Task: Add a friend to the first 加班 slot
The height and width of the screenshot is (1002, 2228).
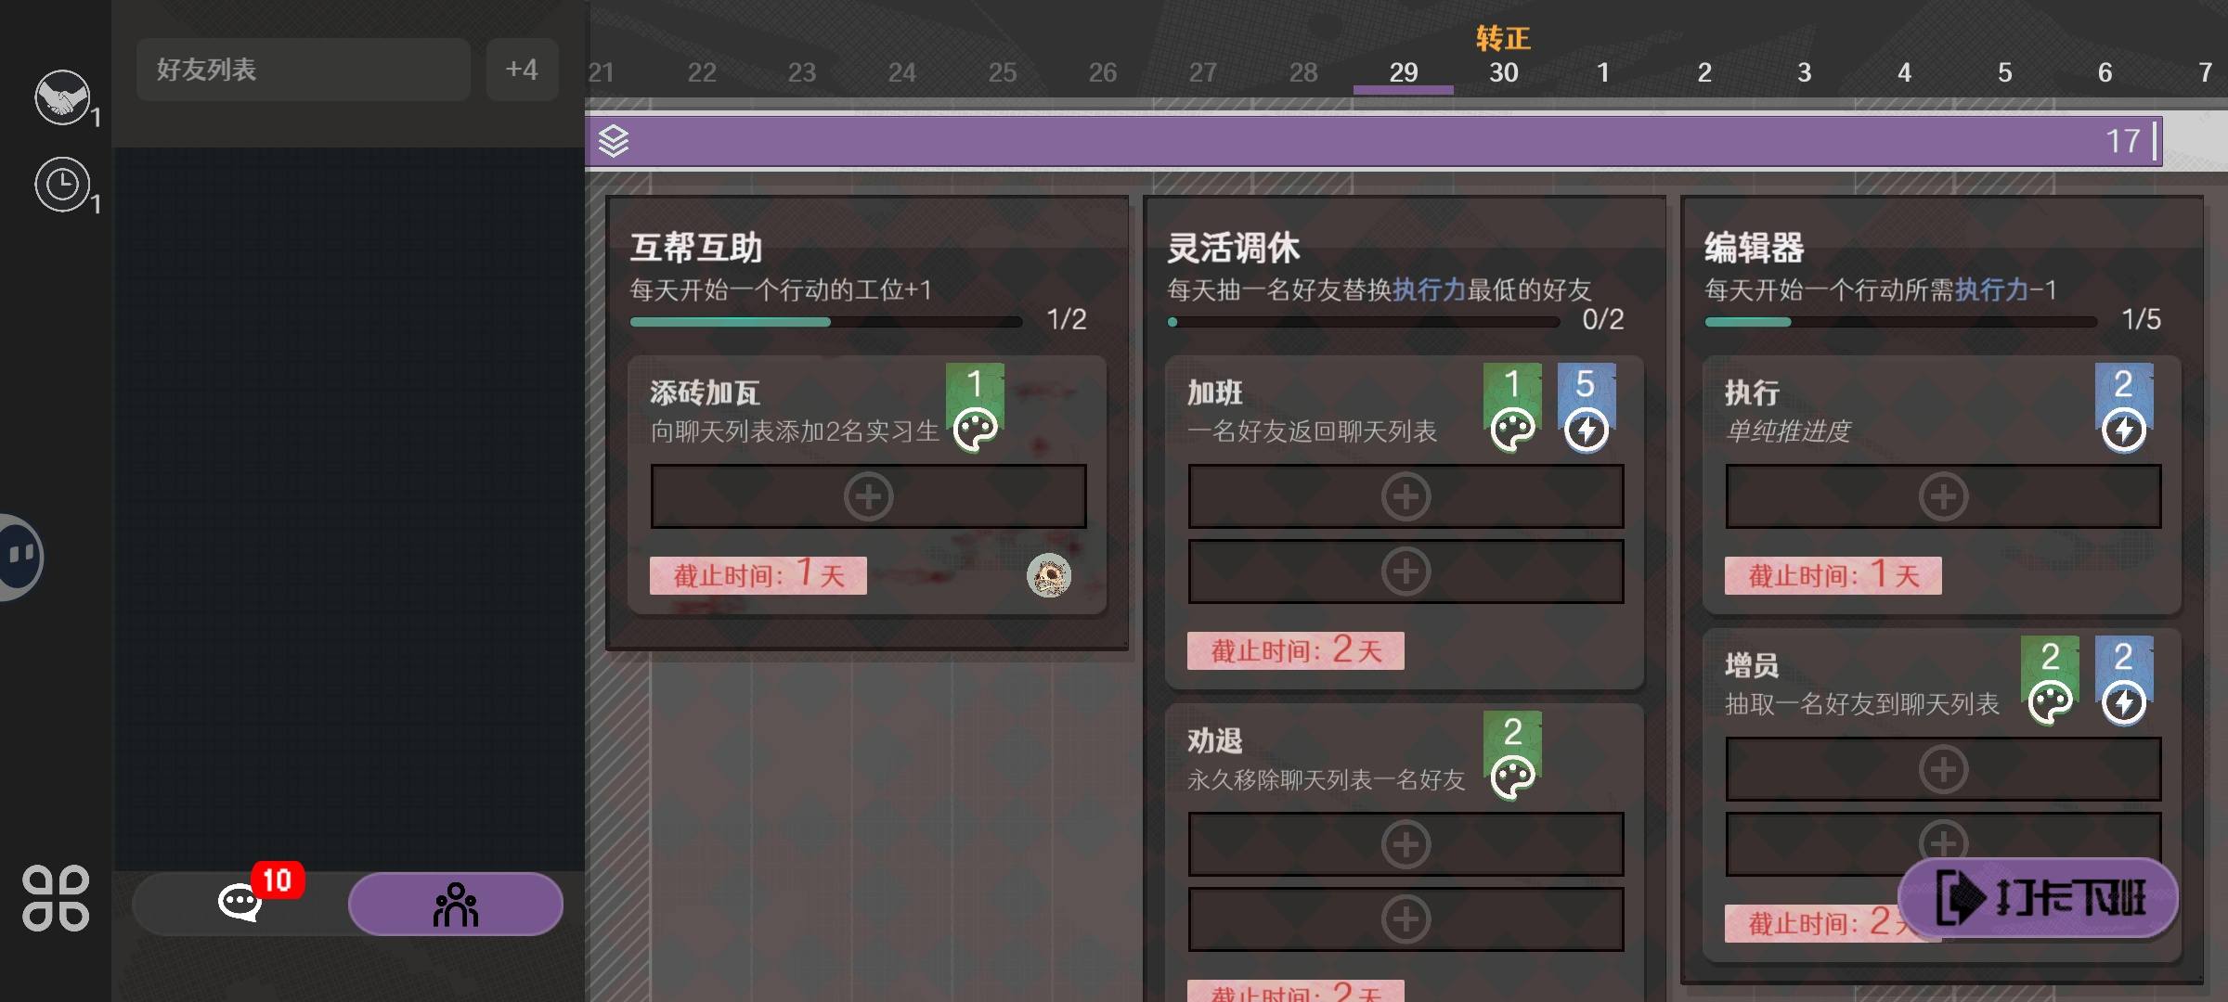Action: tap(1405, 496)
